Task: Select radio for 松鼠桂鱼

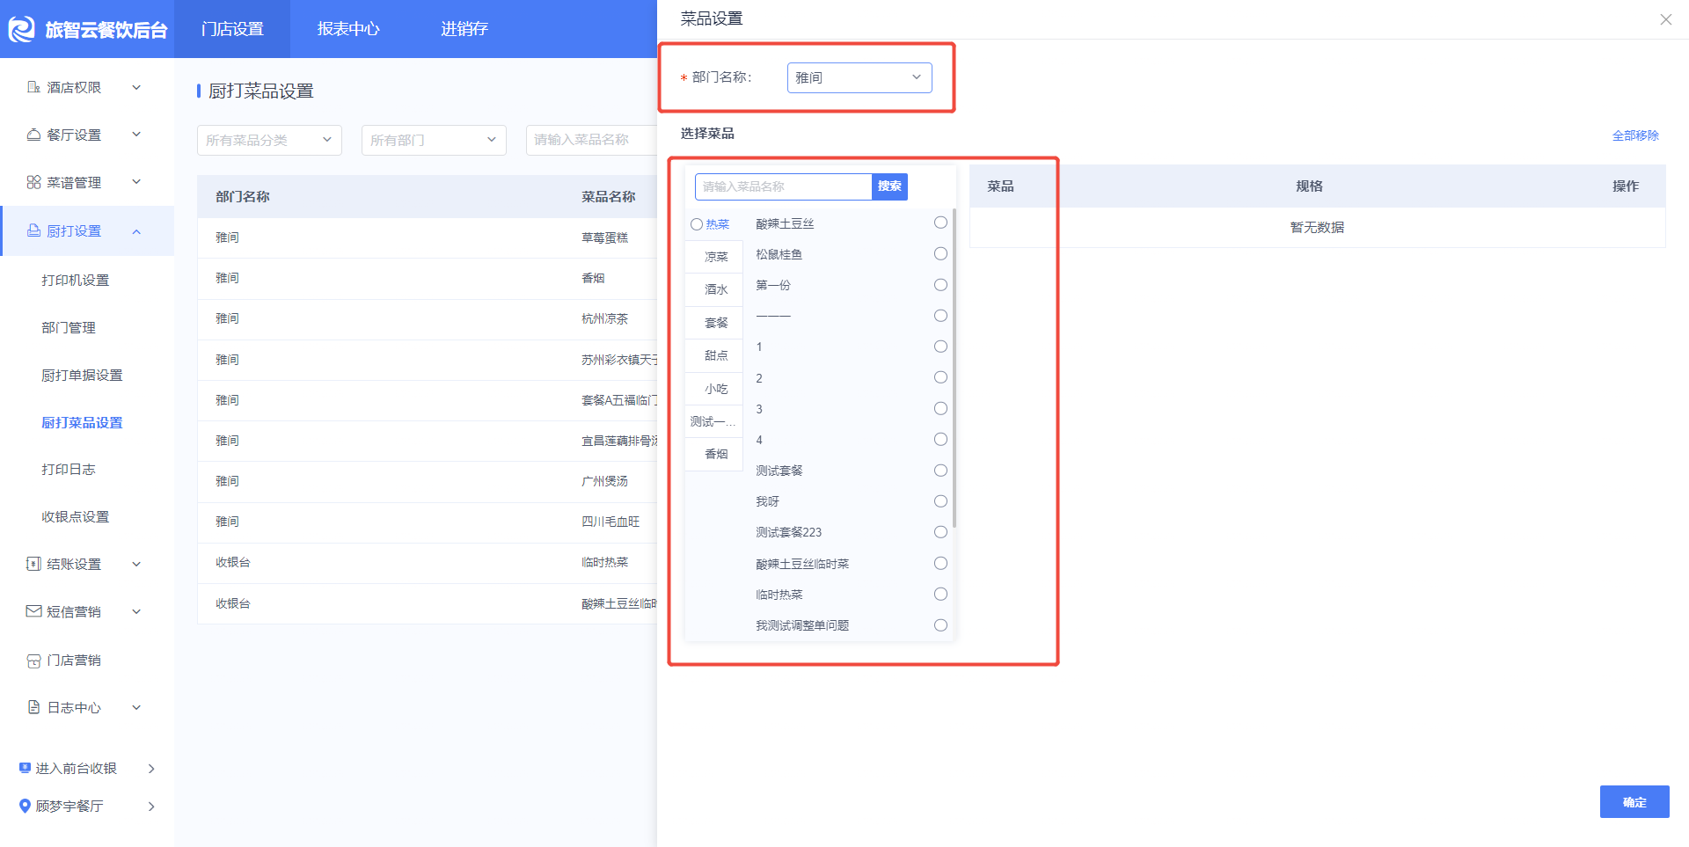Action: 940,253
